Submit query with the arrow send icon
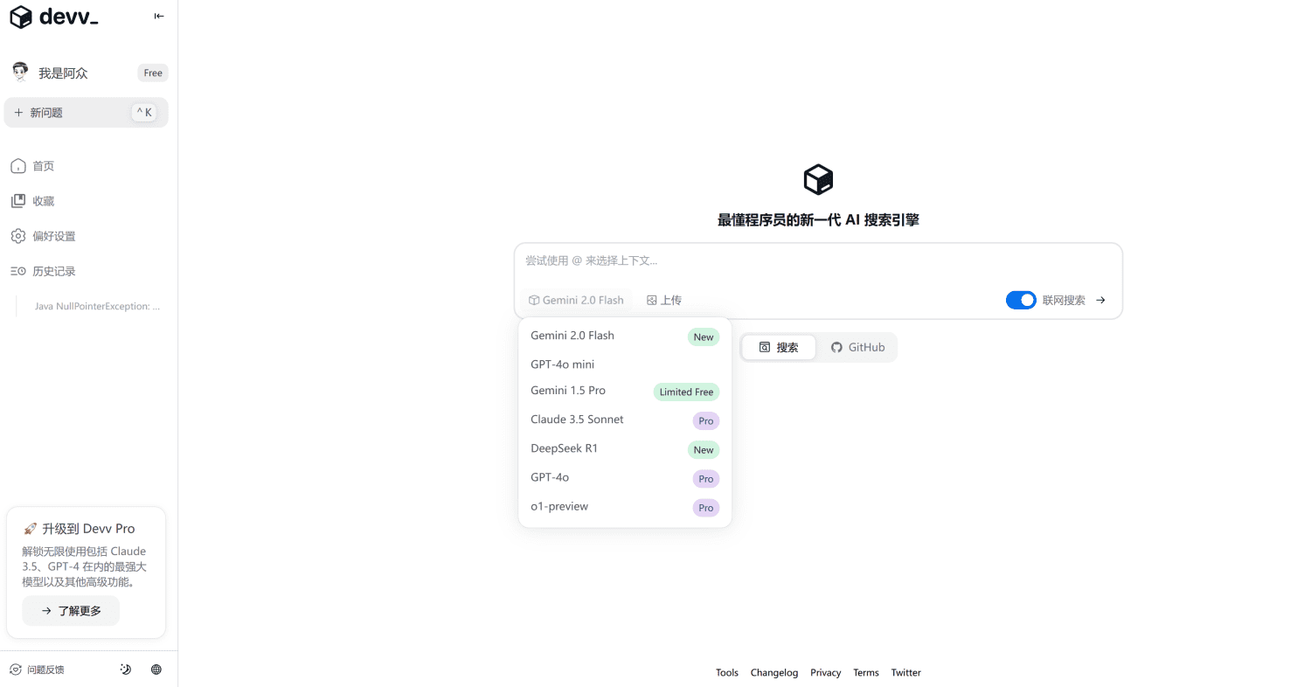 [1100, 300]
